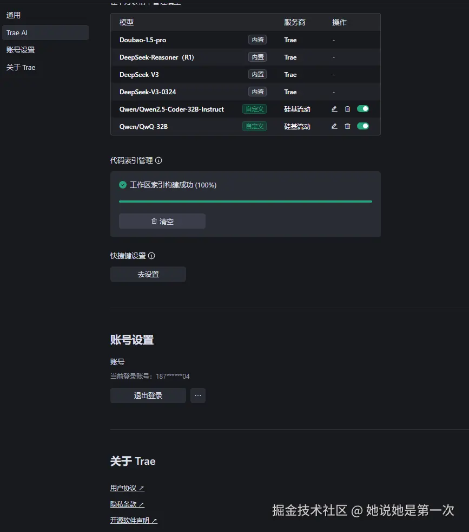Disable the Qwen2.5-Coder-32B-Instruct model toggle
469x532 pixels.
362,109
